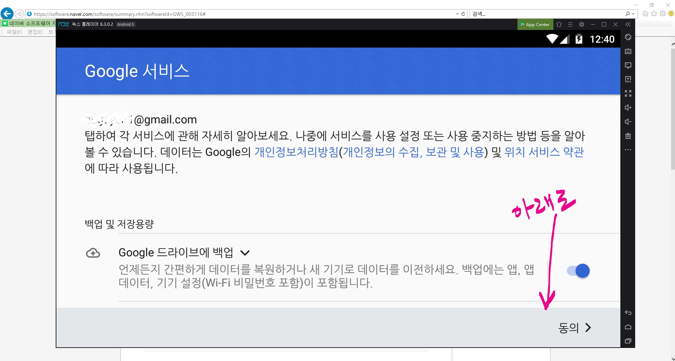Click the nox logo in title bar
The image size is (675, 361).
coord(64,24)
